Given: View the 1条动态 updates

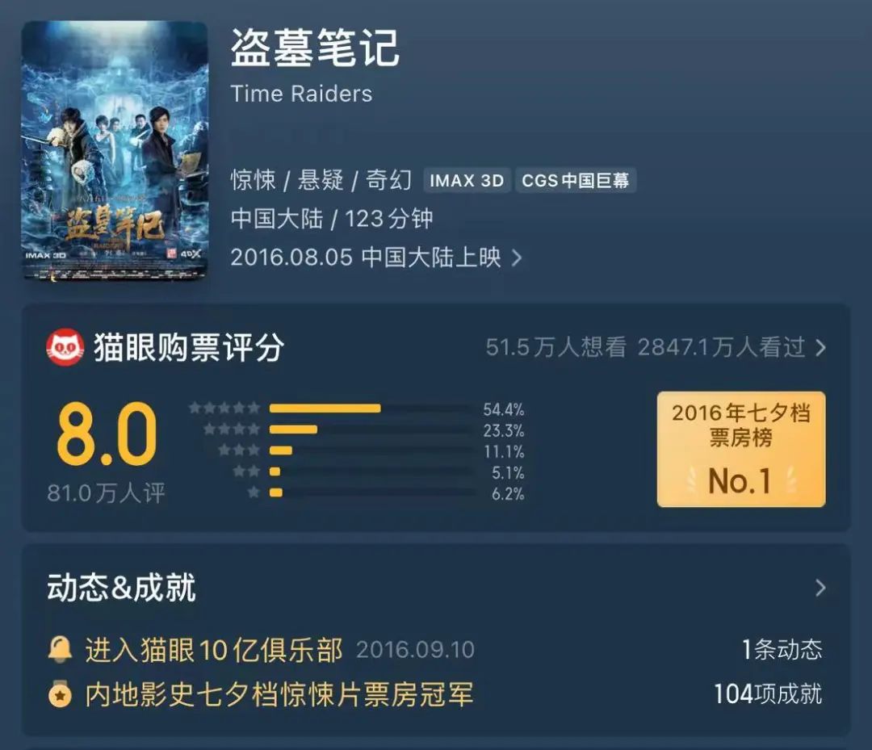Looking at the screenshot, I should 782,649.
